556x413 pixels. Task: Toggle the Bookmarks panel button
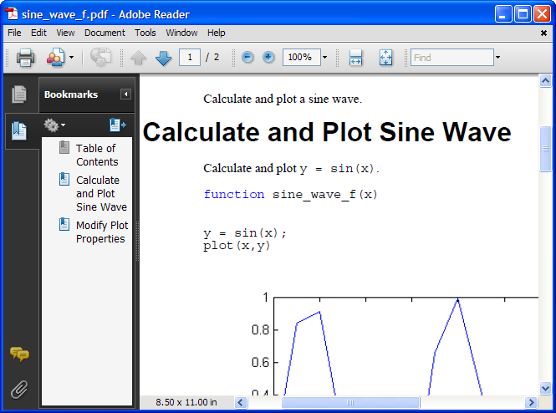coord(19,130)
